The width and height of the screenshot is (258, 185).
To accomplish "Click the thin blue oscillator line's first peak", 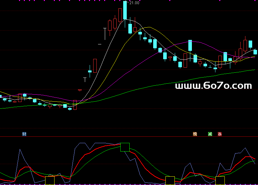I will click(x=20, y=149).
